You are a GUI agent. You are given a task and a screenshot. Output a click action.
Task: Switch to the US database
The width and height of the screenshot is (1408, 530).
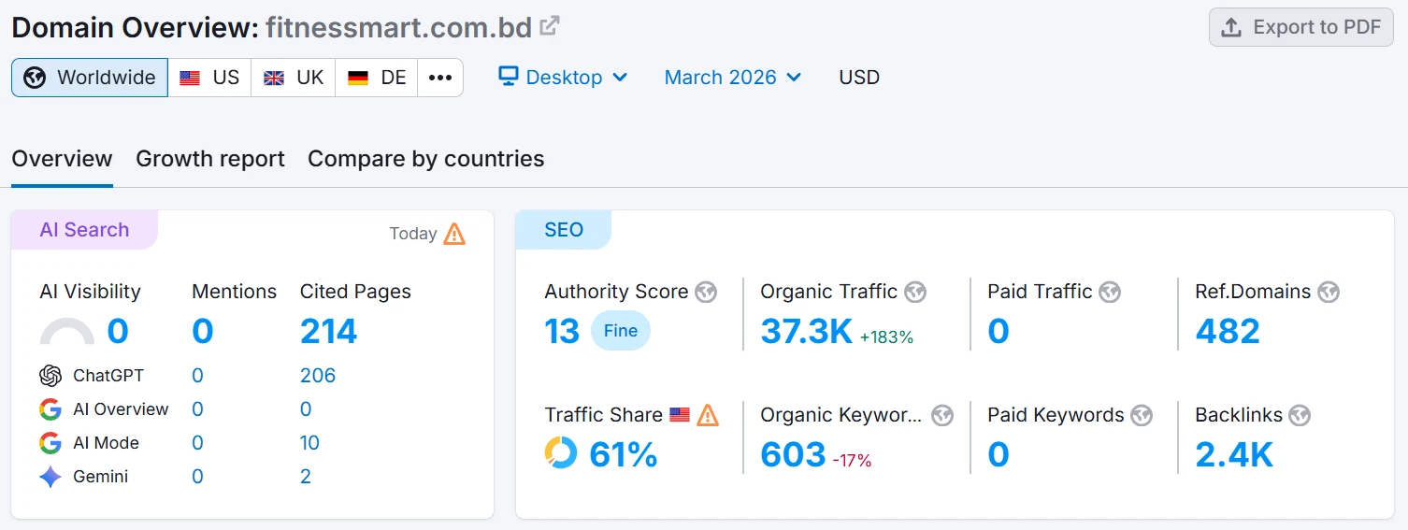point(209,78)
